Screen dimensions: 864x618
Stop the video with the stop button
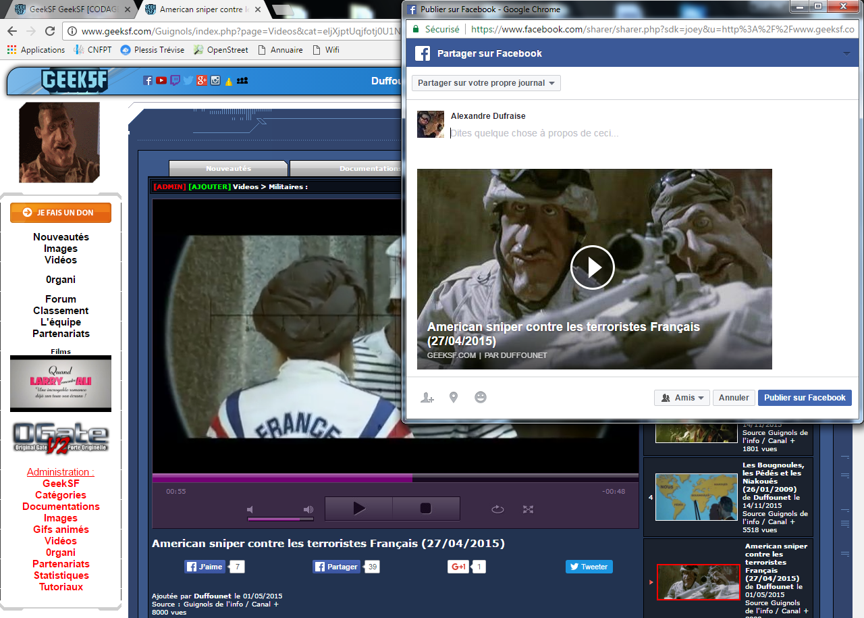(426, 509)
